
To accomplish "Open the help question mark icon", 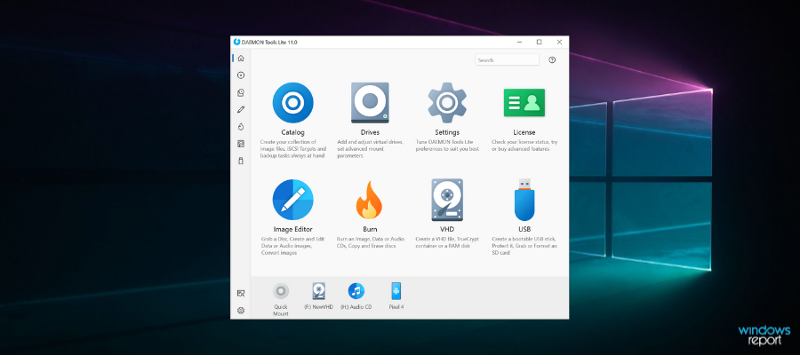I will click(552, 60).
